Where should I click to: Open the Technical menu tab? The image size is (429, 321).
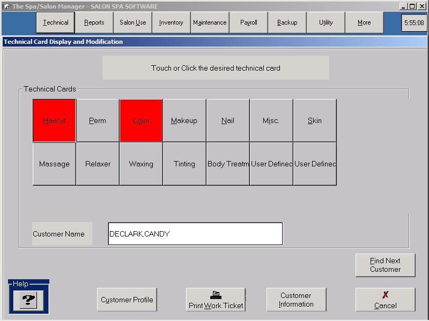56,23
